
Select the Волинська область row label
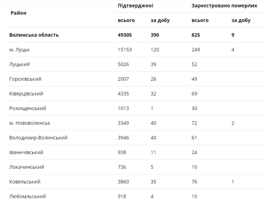34,35
